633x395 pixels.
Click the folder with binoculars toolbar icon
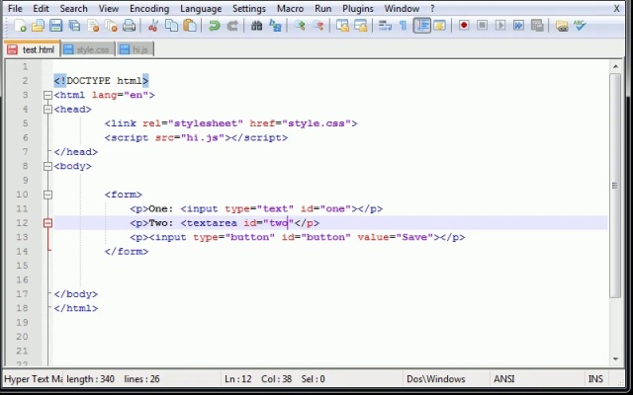562,26
